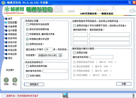Open 收信记录 in the sidebar
The image size is (136, 98).
(x=12, y=50)
